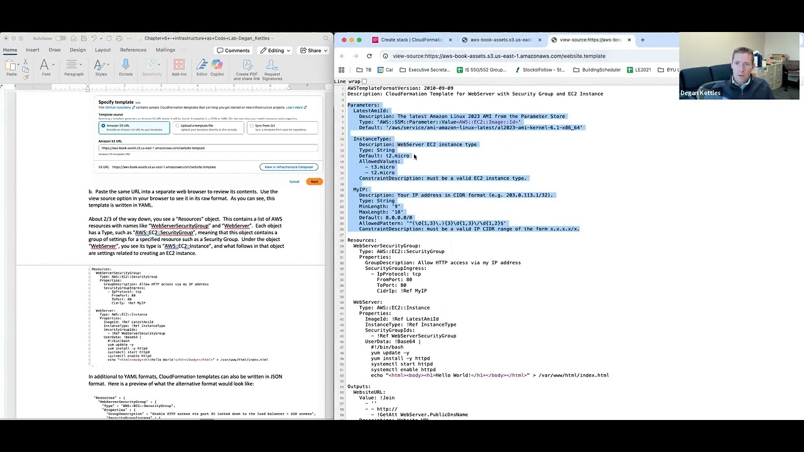Open the Font icon in Word ribbon
804x452 pixels.
(x=44, y=65)
